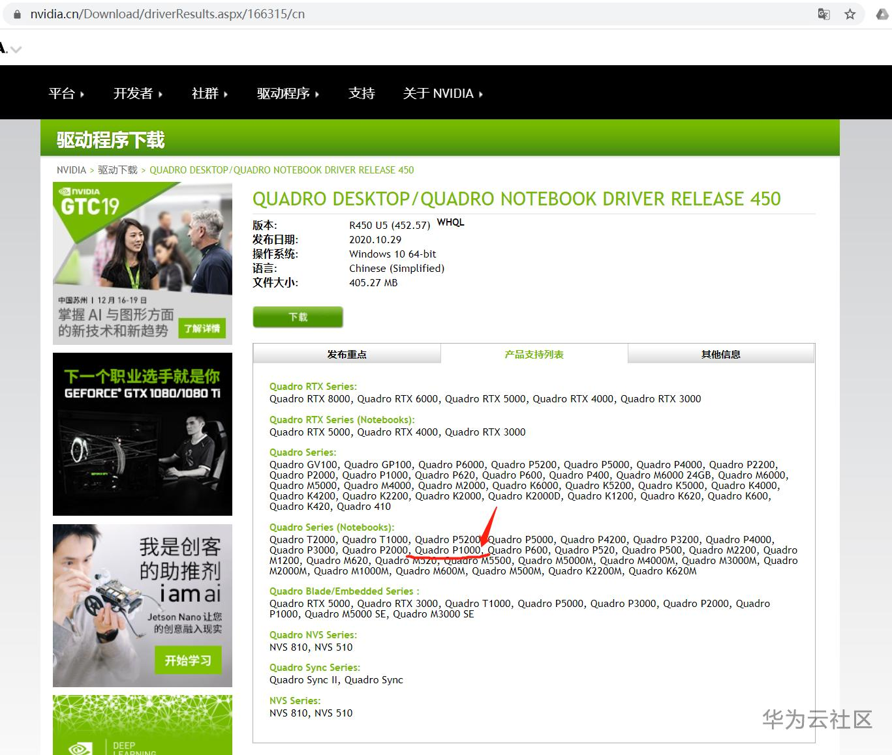Click the large driver release 450 page title
This screenshot has width=892, height=755.
coord(517,199)
